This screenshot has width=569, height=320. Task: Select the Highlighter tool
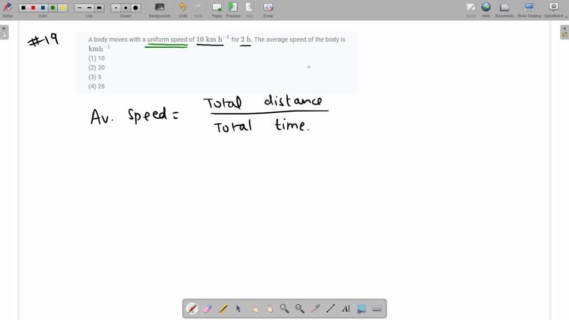[222, 308]
